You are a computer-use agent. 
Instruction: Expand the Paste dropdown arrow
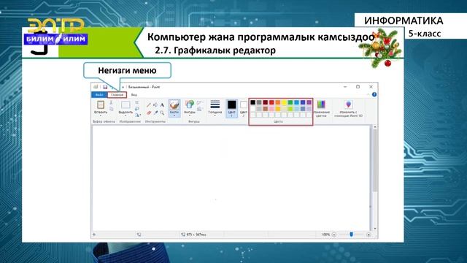(x=101, y=115)
